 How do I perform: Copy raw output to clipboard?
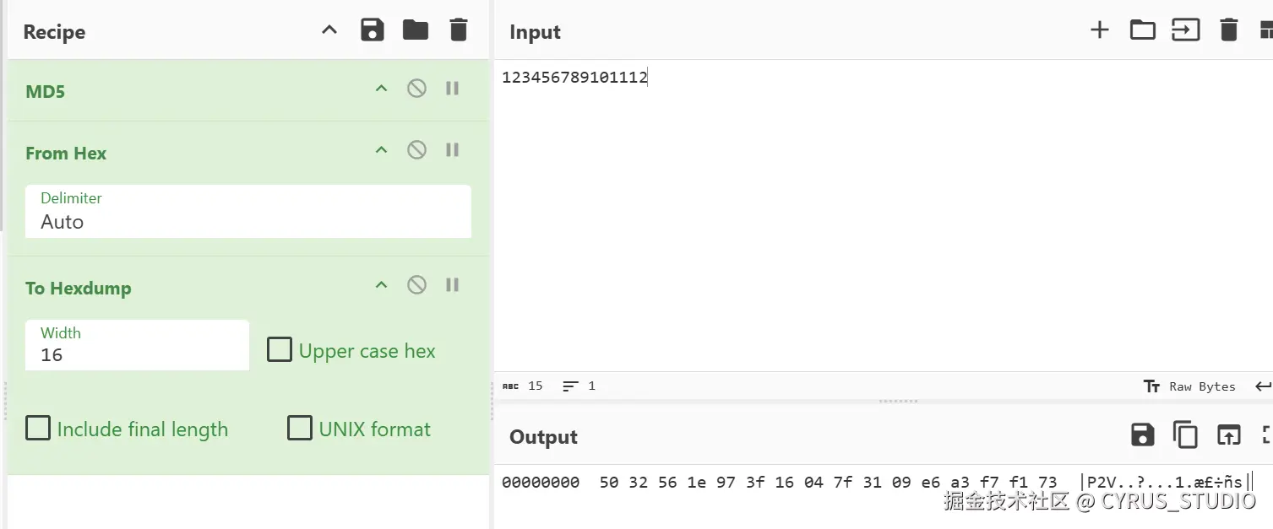pyautogui.click(x=1185, y=435)
